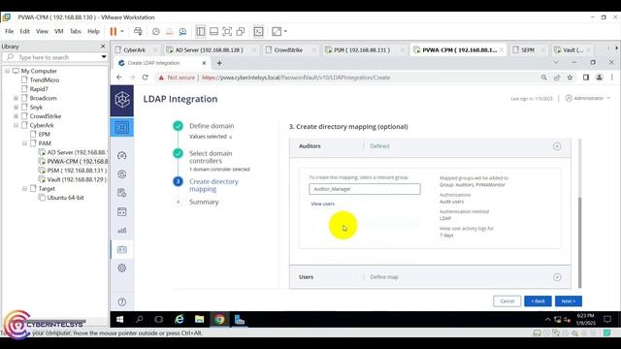The image size is (621, 349).
Task: Open the View menu
Action: pos(42,31)
